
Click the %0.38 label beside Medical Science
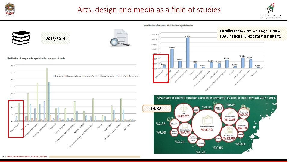161,132
